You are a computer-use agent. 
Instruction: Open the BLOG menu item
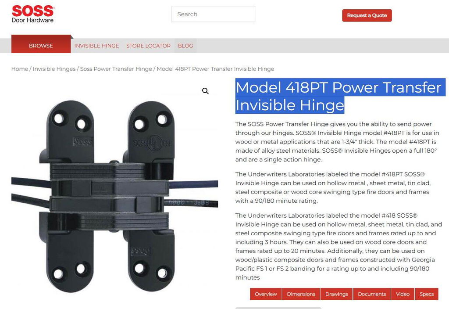(185, 46)
